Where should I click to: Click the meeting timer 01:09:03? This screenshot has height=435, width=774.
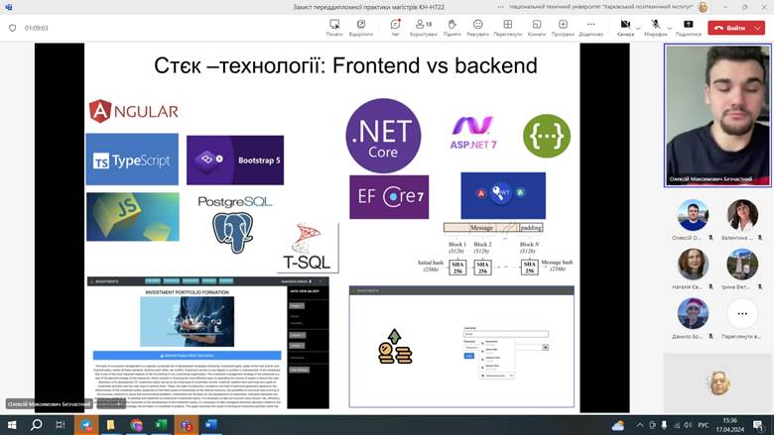(x=37, y=28)
